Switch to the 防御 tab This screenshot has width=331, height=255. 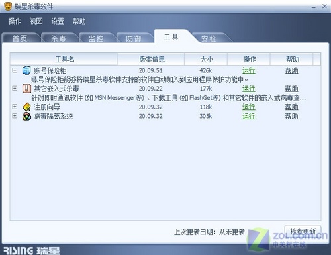(134, 38)
